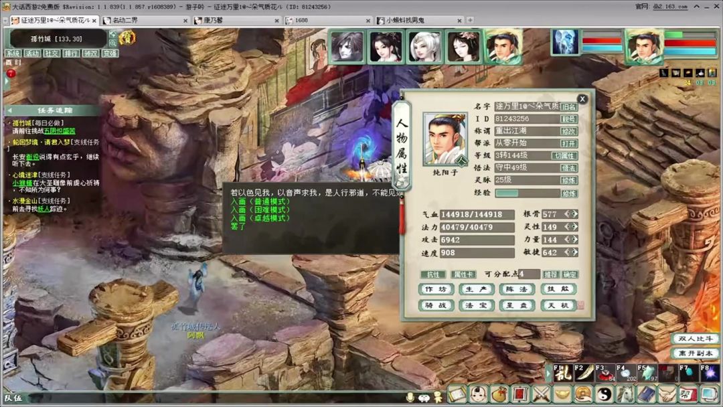Open the 活动 menu at top left
Screen dimensions: 723x407
(32, 54)
